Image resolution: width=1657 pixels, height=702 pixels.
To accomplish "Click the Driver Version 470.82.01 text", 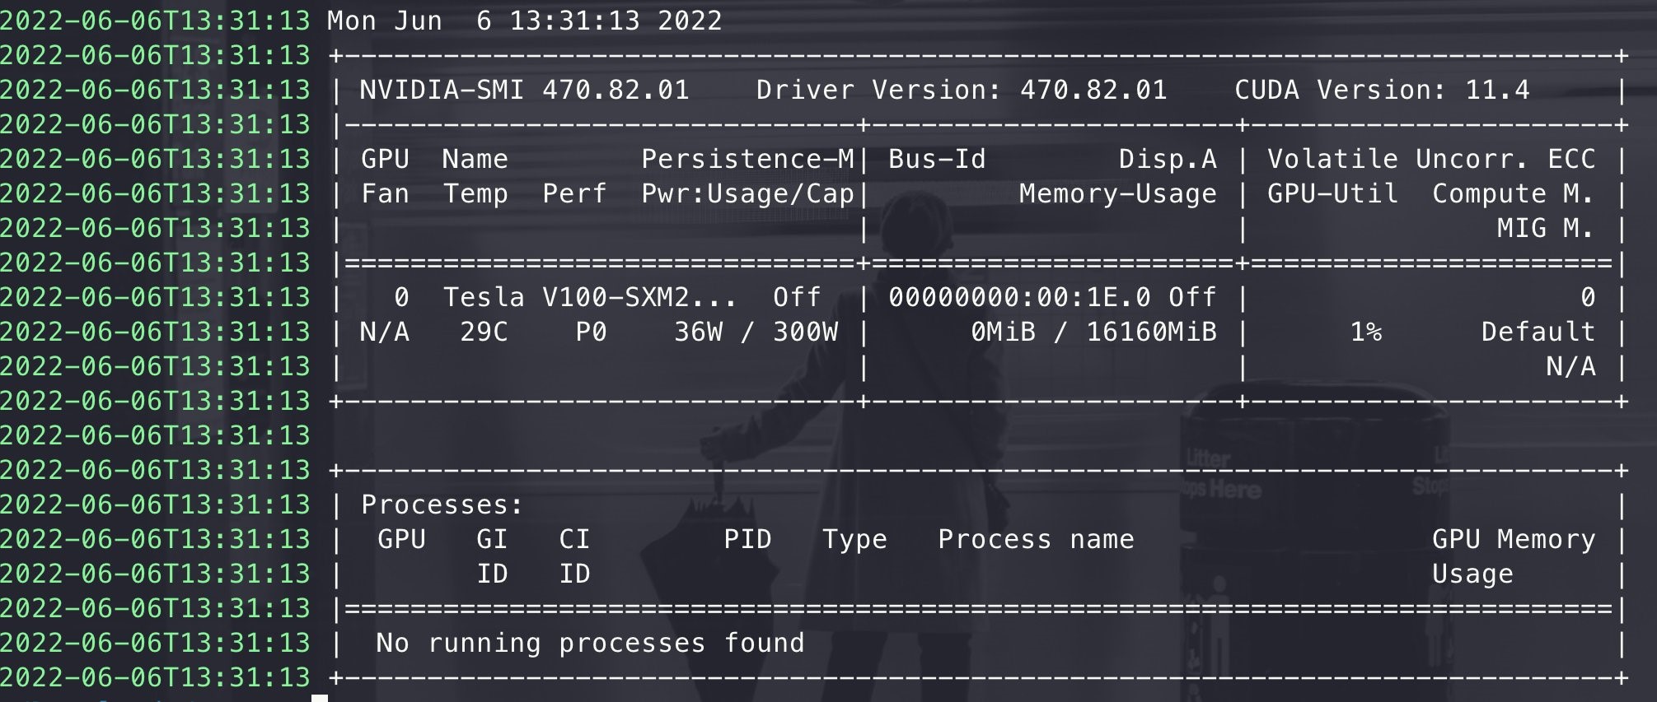I will click(x=962, y=90).
